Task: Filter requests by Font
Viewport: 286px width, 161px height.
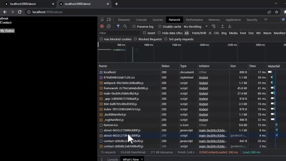Action: point(243,33)
